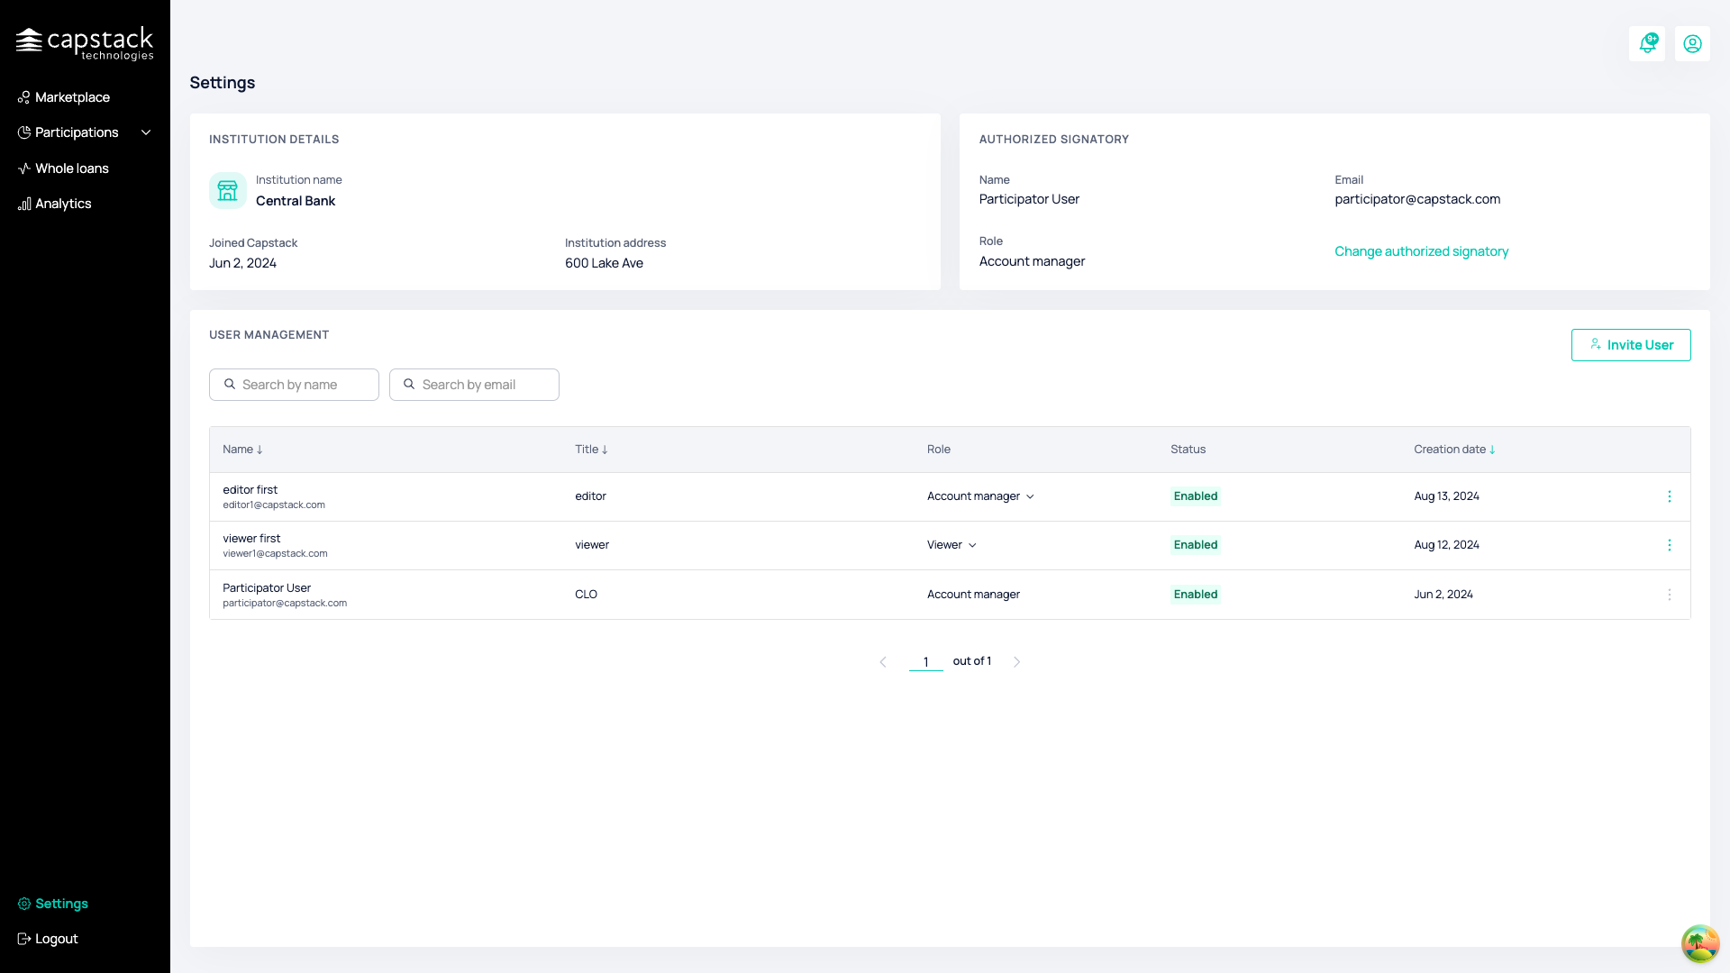
Task: Sort table by Name column
Action: tap(242, 450)
